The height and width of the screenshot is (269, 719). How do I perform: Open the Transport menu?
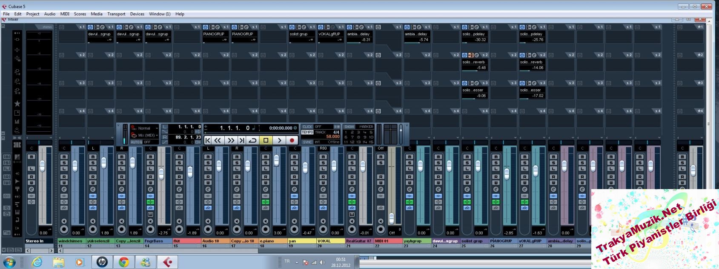pos(116,14)
